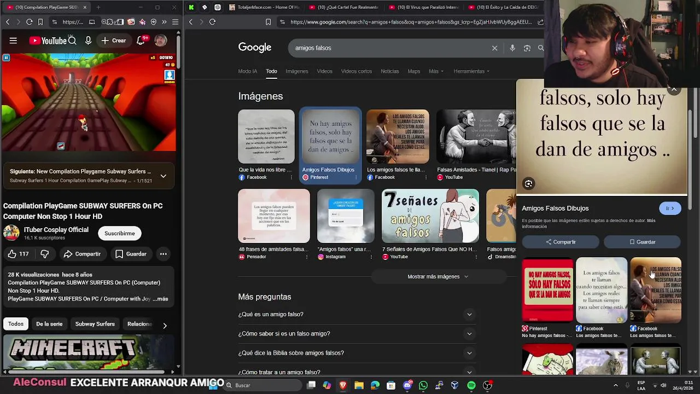
Task: Search by image with Google Lens
Action: 527,48
